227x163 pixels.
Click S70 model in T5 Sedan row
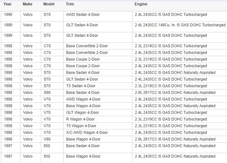[x=47, y=86]
